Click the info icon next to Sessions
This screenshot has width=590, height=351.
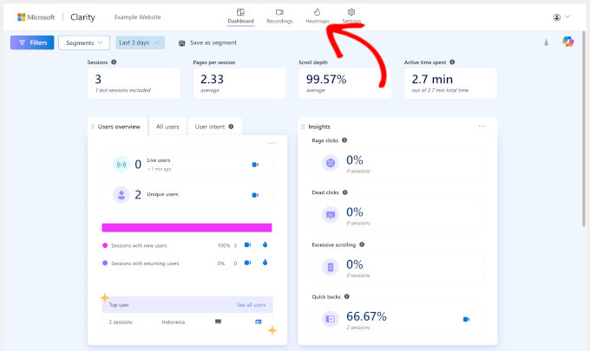[115, 62]
